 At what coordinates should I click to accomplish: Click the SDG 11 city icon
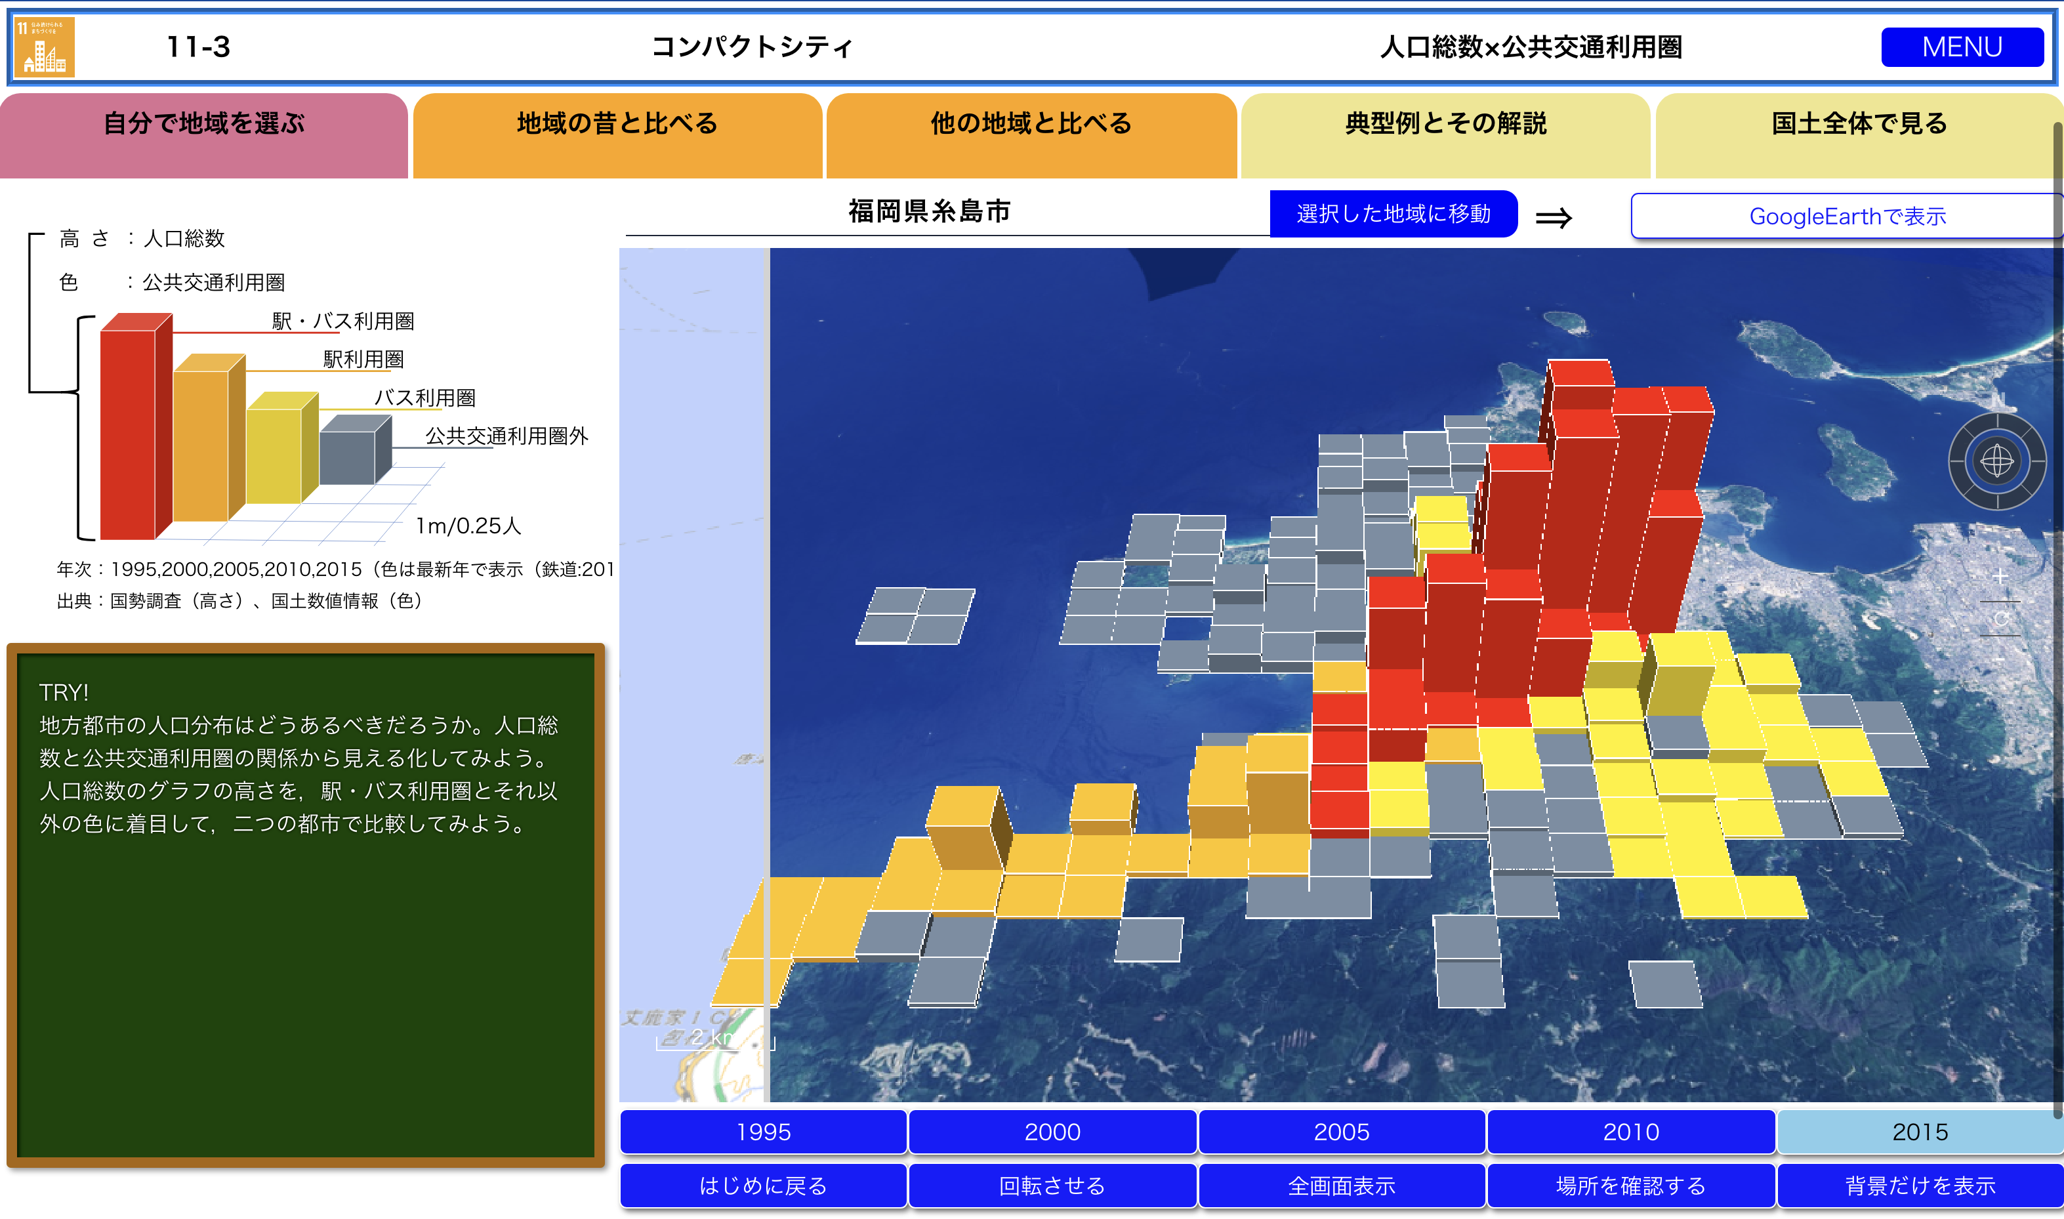45,47
